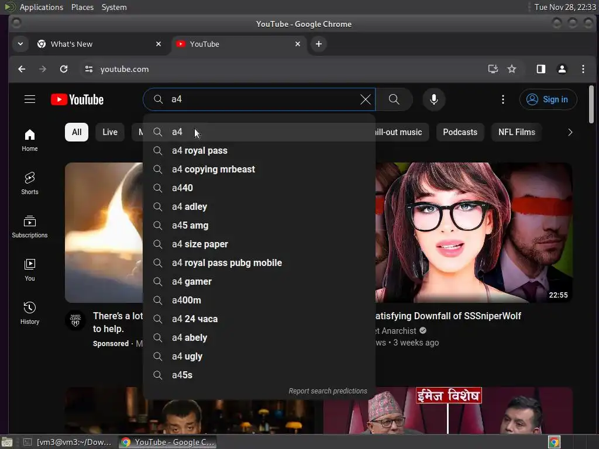Click the Sign in button
Image resolution: width=599 pixels, height=449 pixels.
[548, 99]
